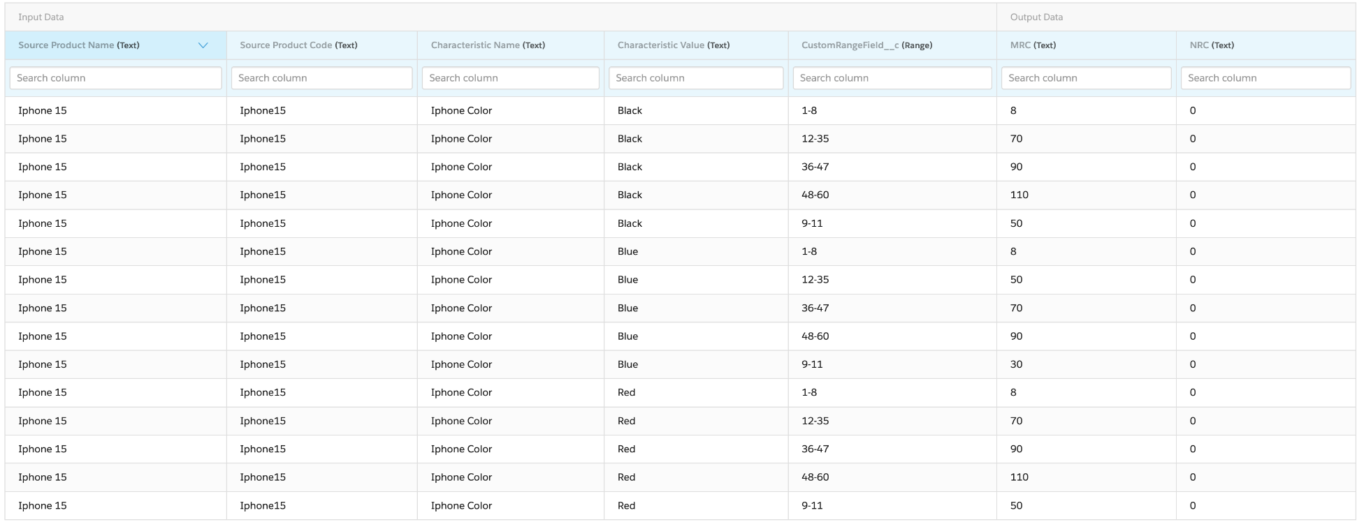The image size is (1357, 522).
Task: Focus the Source Product Name search box
Action: [116, 78]
